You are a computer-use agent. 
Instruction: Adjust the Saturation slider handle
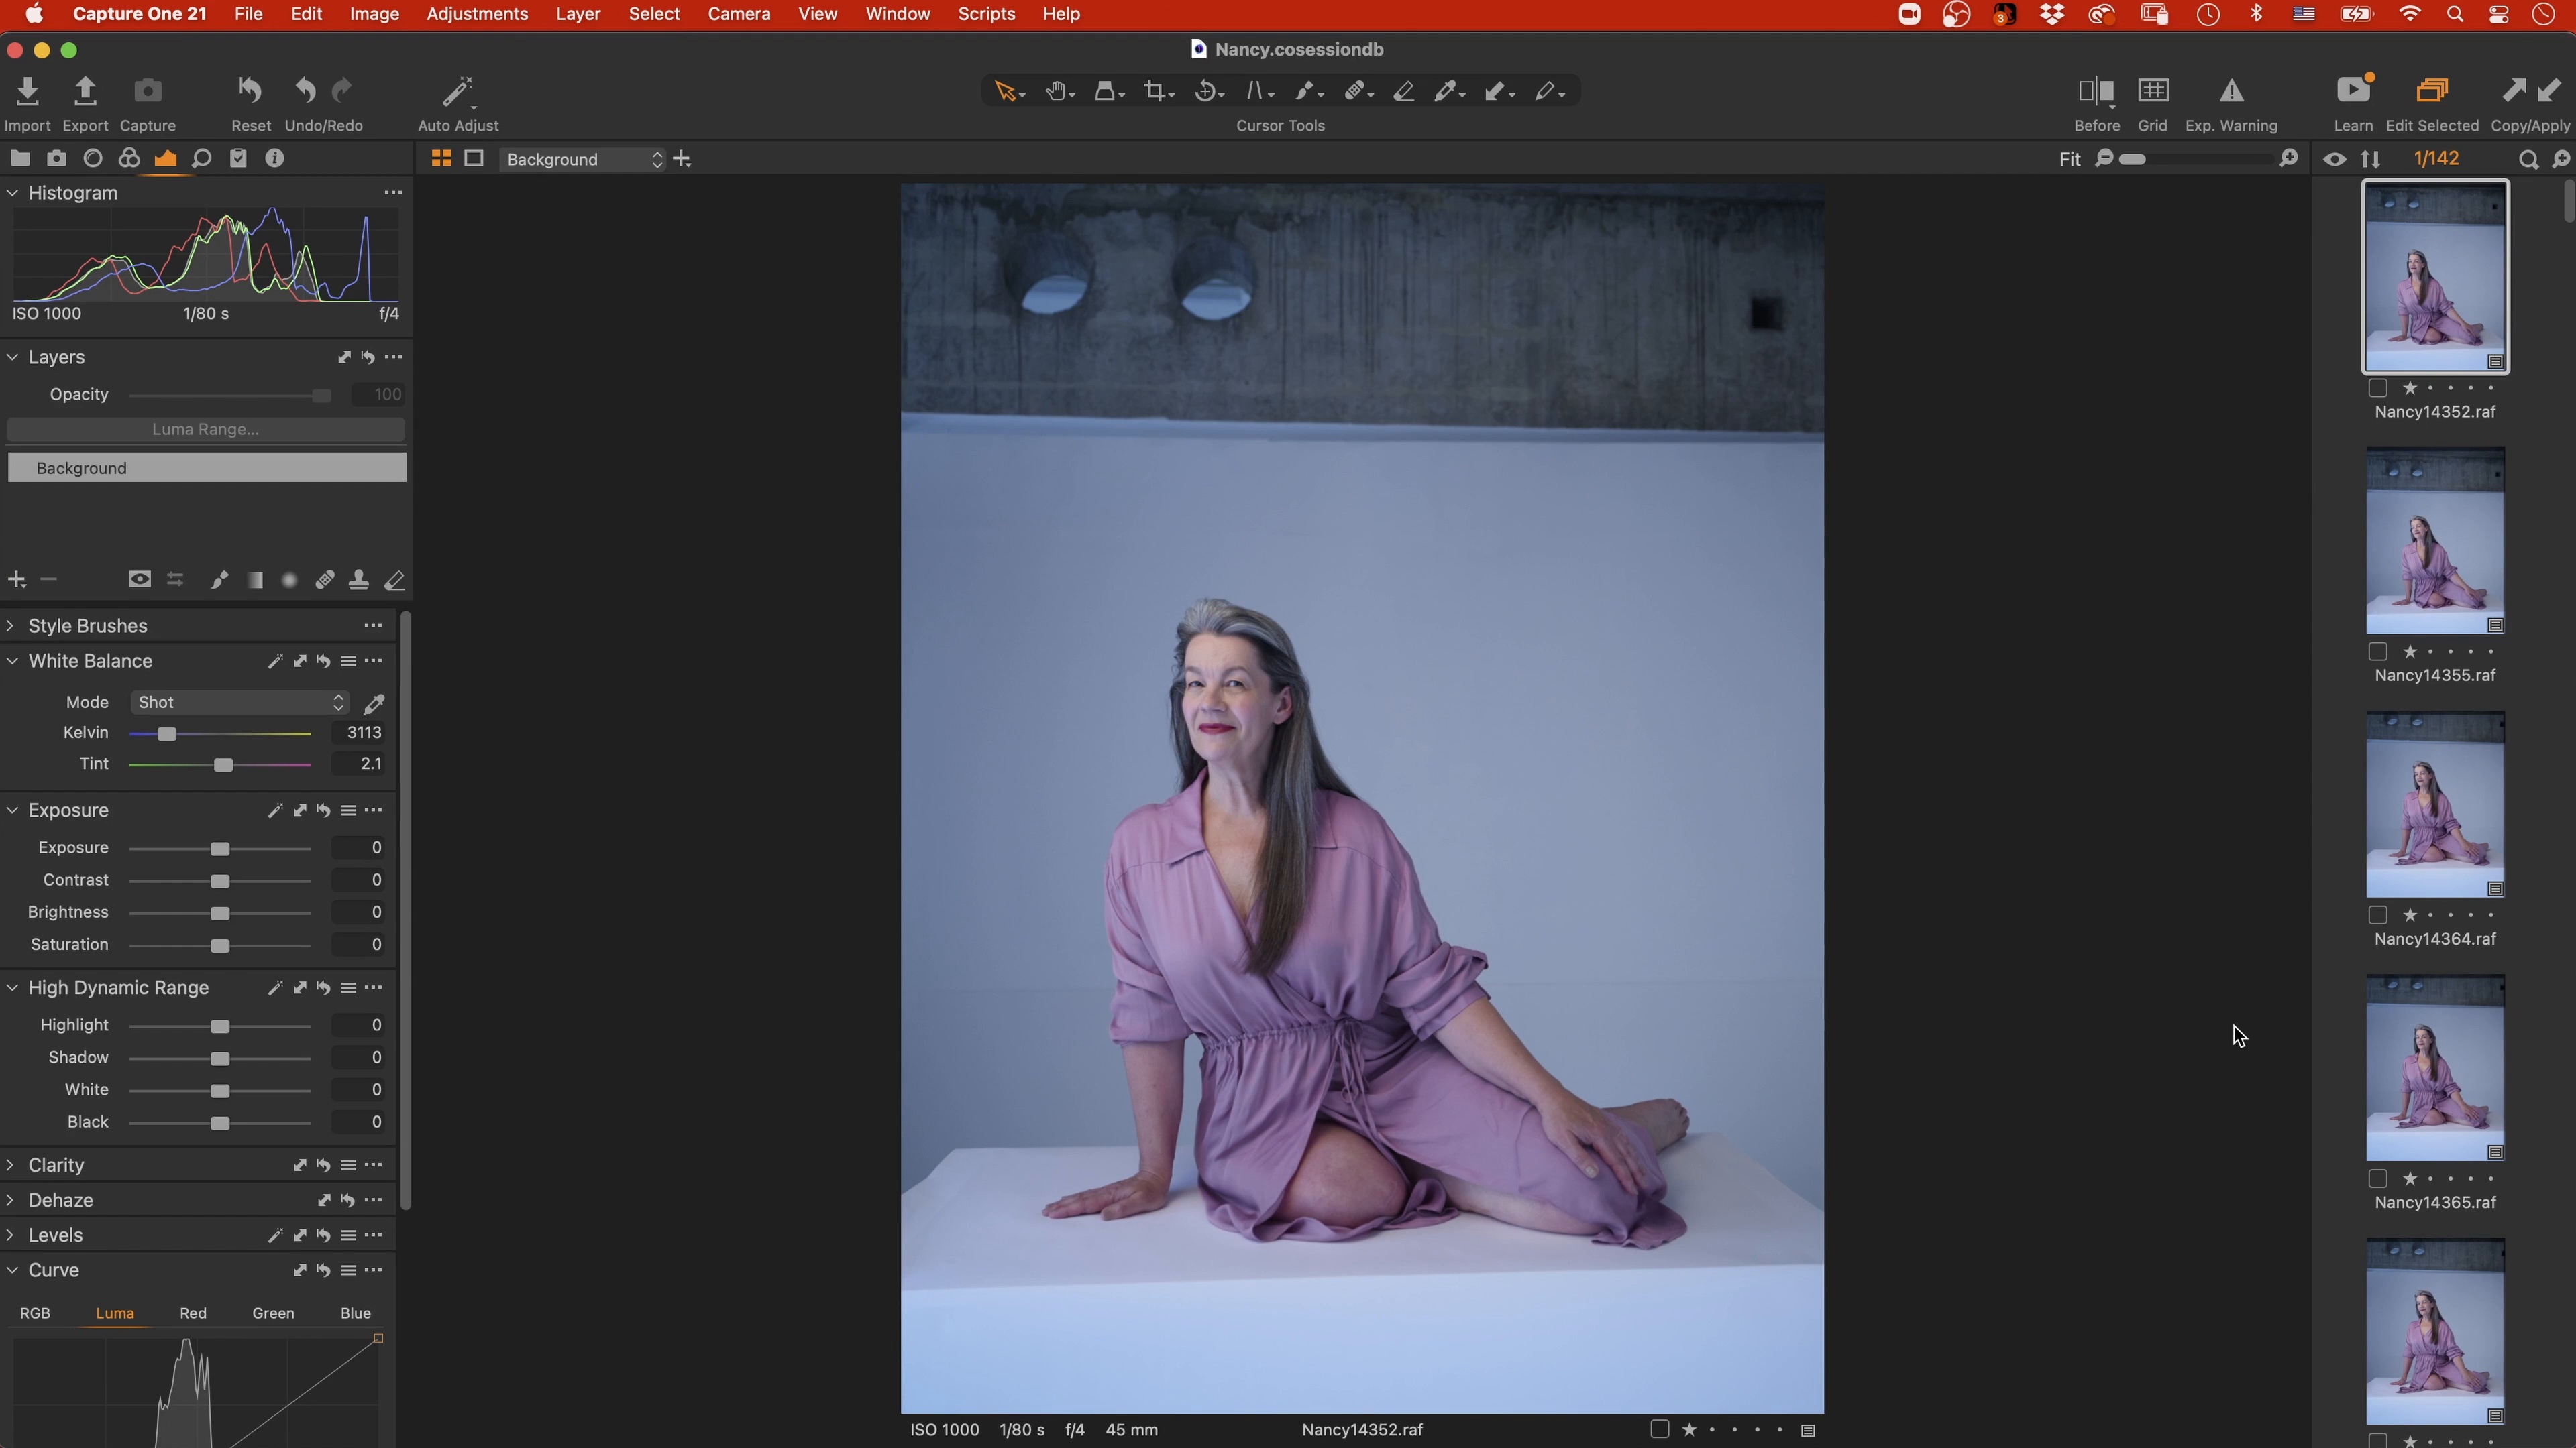220,945
